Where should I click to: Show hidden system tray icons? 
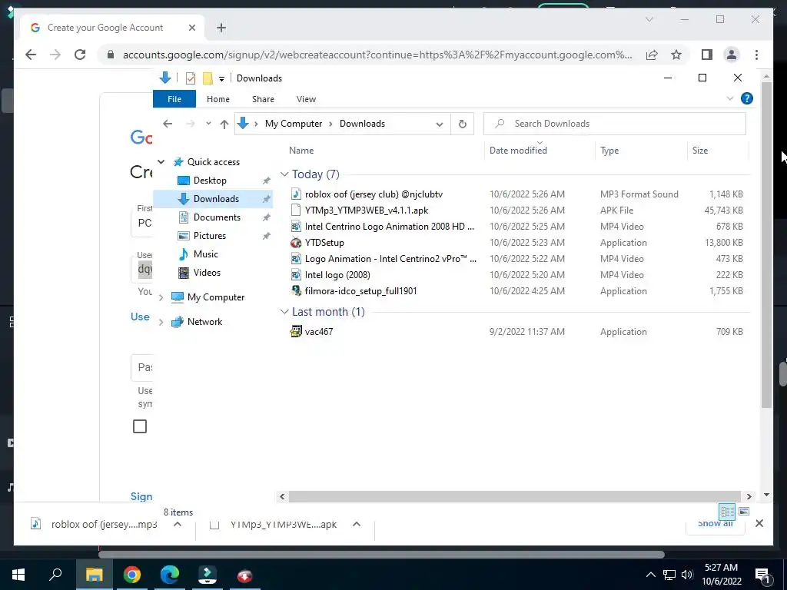650,575
